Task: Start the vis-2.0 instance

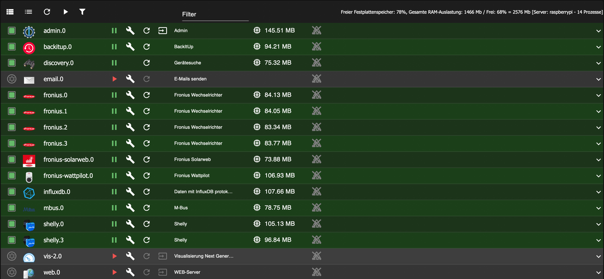Action: 114,256
